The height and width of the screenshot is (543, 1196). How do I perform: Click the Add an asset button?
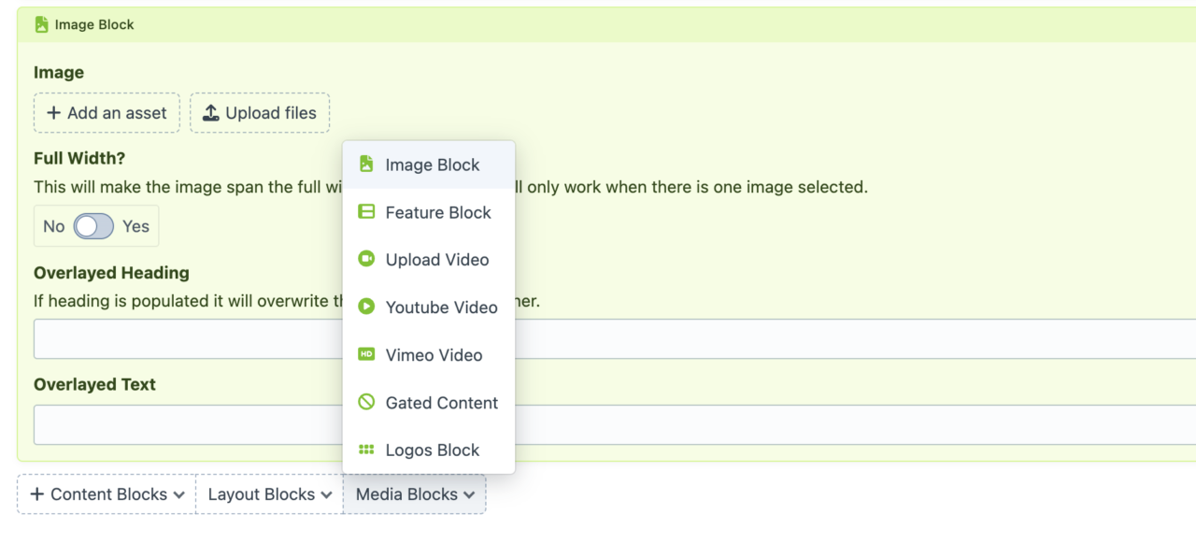tap(107, 112)
